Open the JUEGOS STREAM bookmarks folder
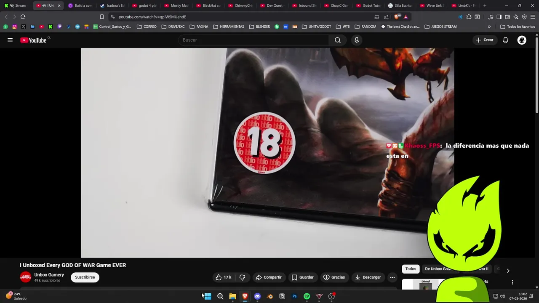Screen dimensions: 539x303 (440, 27)
